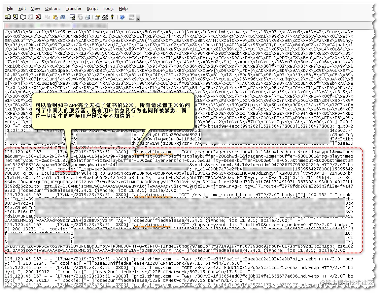The image size is (381, 294).
Task: Click the Connect in Tab icon
Action: coord(23,17)
